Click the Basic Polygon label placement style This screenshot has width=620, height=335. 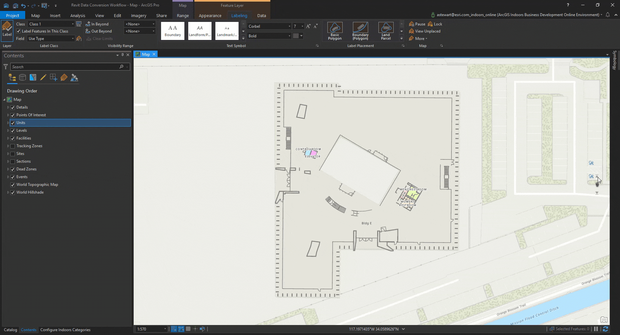coord(335,31)
